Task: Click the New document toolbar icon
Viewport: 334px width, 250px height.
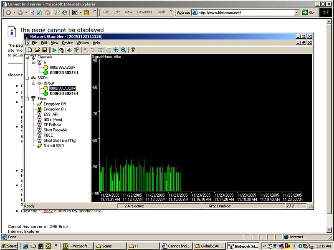Action: [29, 50]
